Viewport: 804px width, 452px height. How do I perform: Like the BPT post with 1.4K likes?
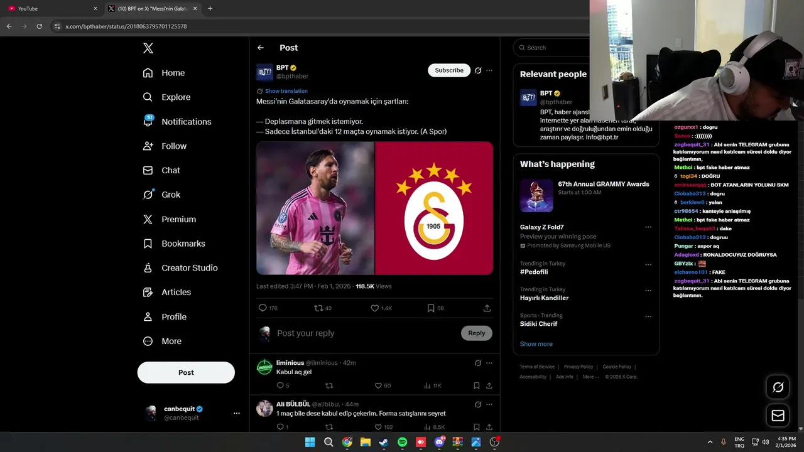click(x=374, y=308)
